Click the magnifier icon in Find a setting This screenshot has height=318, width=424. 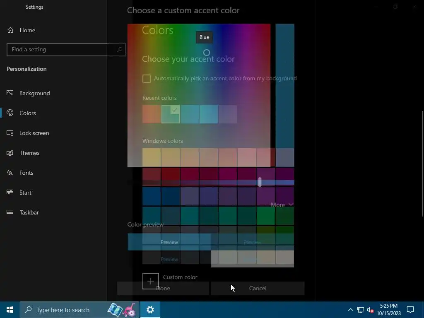(120, 50)
